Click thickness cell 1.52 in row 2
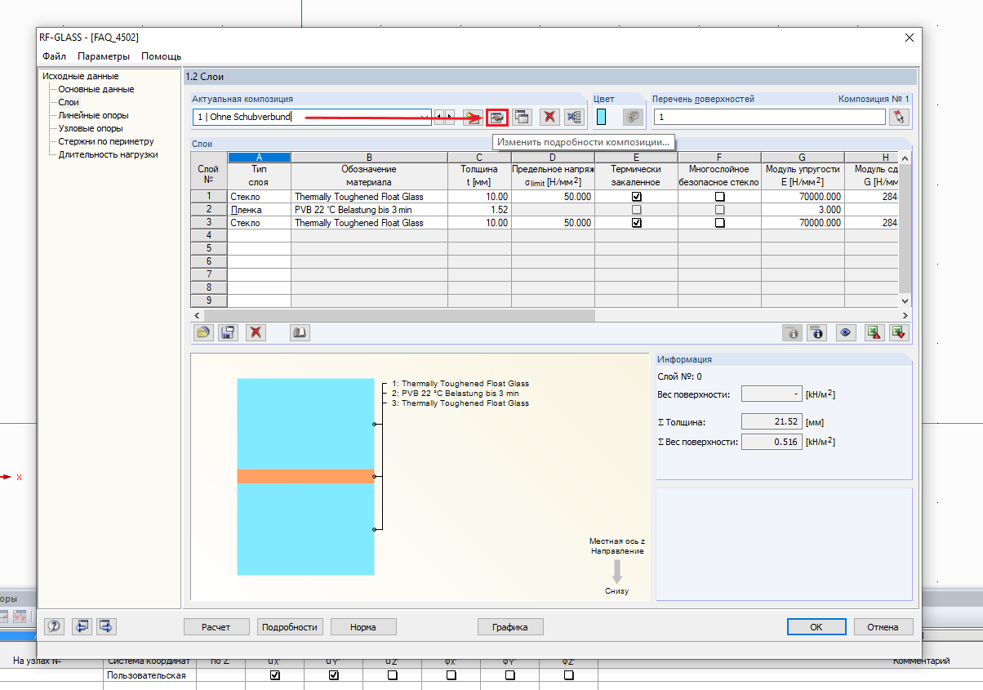The image size is (983, 690). (480, 210)
